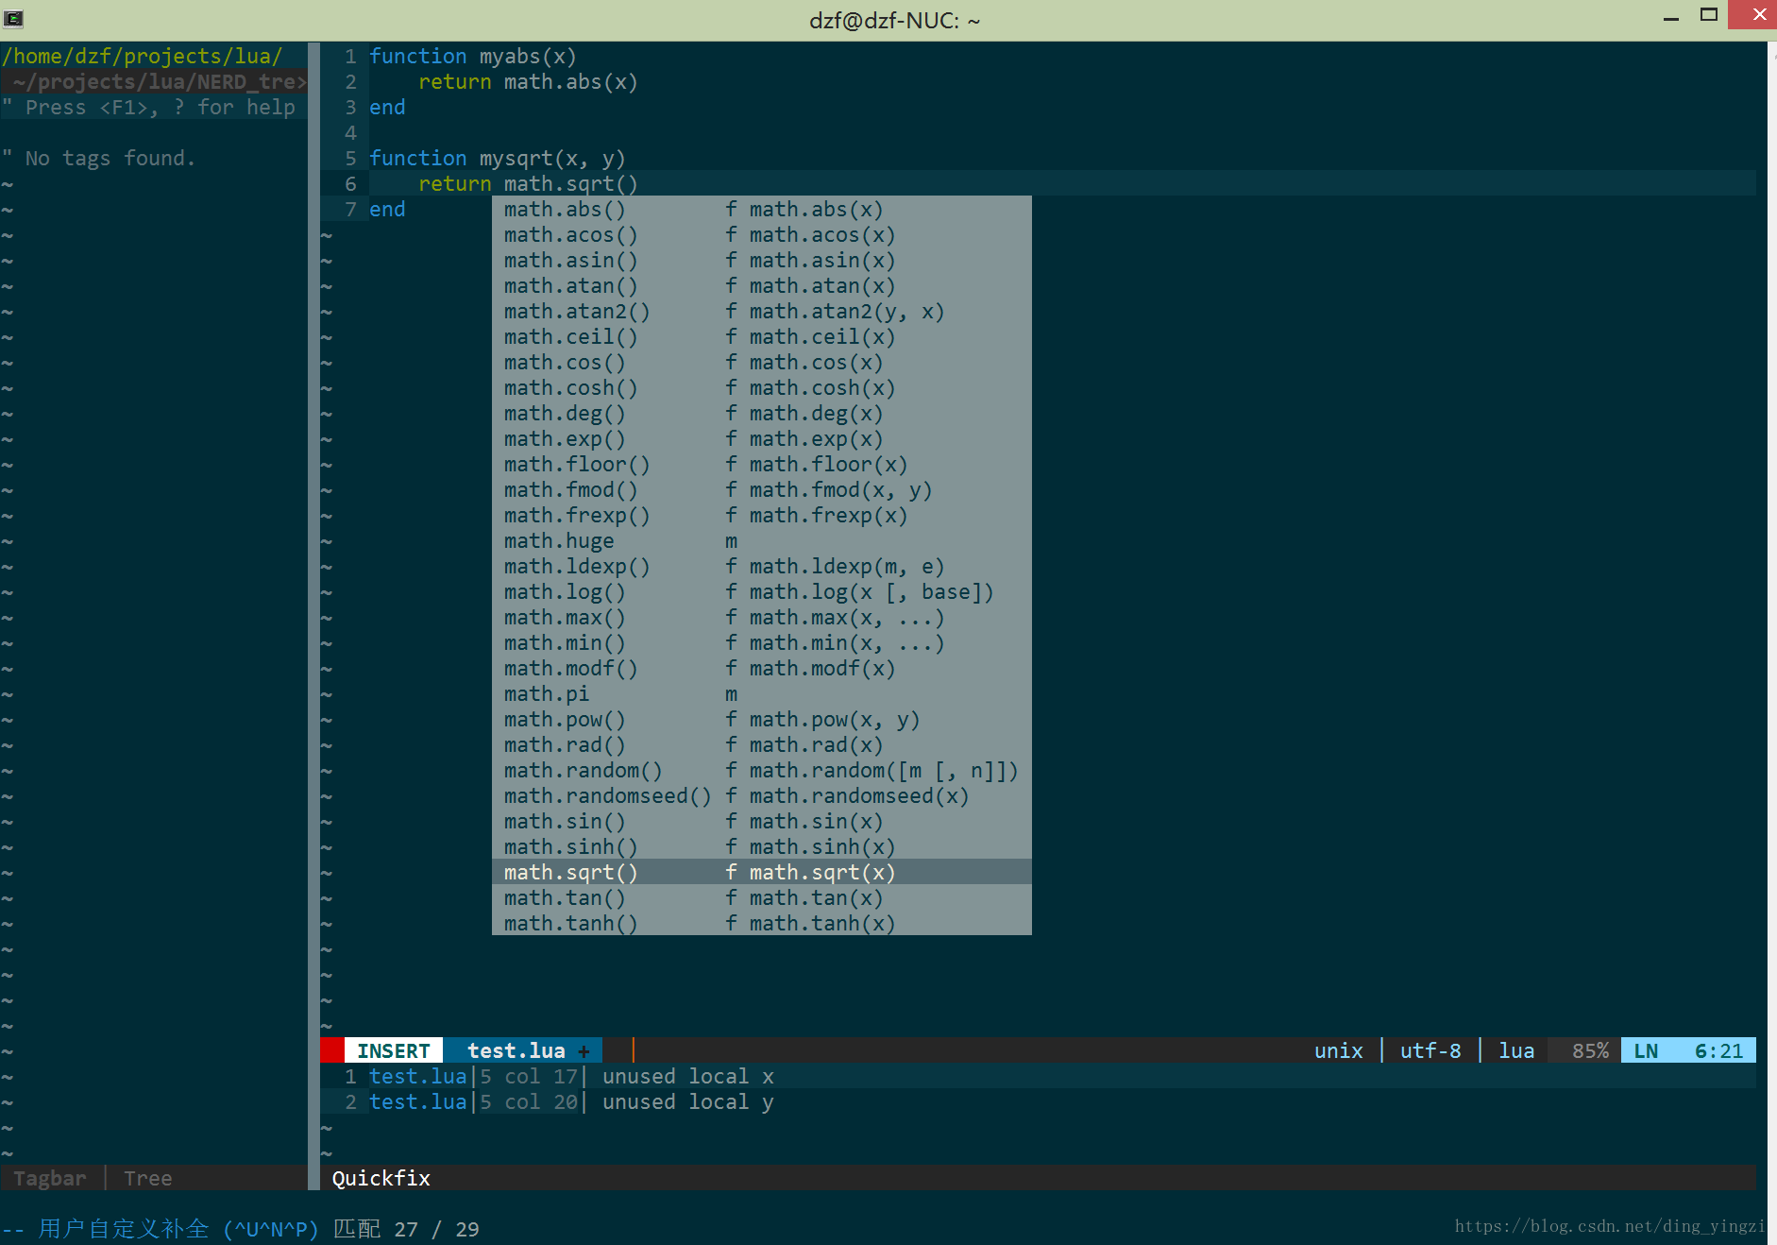Click the LN 6:21 cursor position
Screen dimensions: 1777x1245
click(x=1688, y=1050)
